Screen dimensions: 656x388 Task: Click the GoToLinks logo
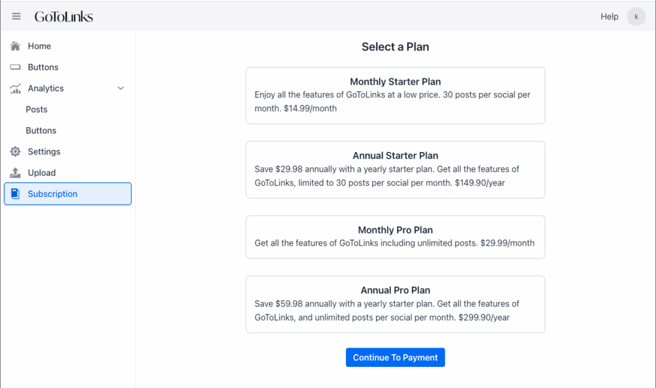click(63, 17)
